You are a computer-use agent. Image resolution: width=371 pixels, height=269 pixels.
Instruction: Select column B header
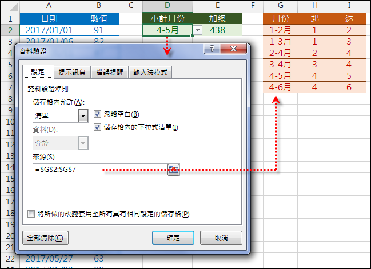point(99,6)
